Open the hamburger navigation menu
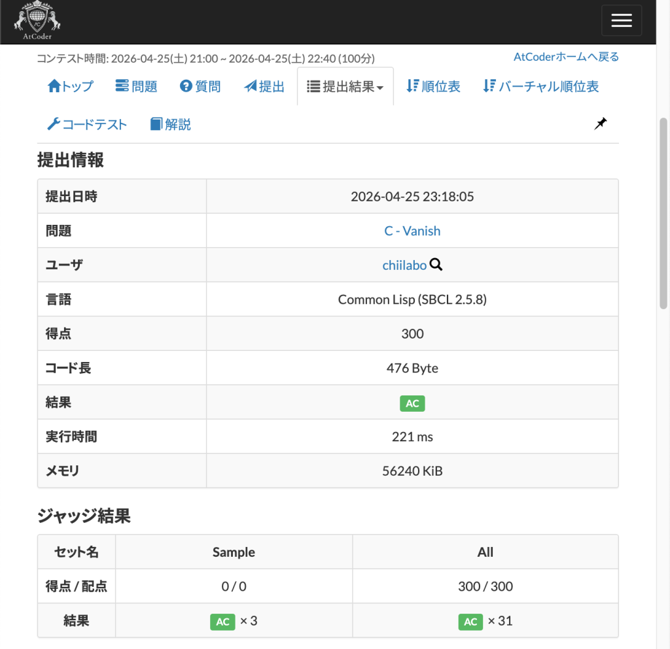The height and width of the screenshot is (649, 670). (622, 20)
